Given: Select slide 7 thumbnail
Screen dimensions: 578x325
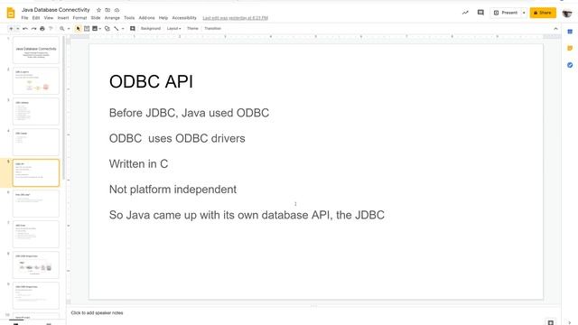Looking at the screenshot, I should pos(36,234).
